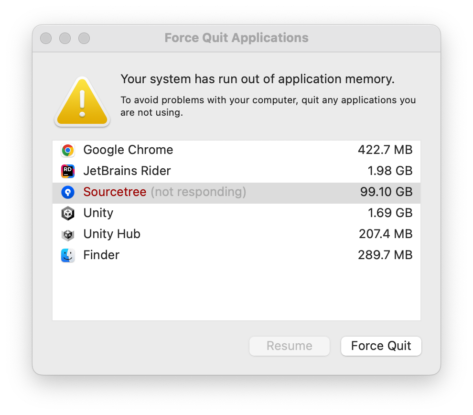The image size is (473, 415).
Task: Select JetBrains Rider in the list
Action: 236,171
